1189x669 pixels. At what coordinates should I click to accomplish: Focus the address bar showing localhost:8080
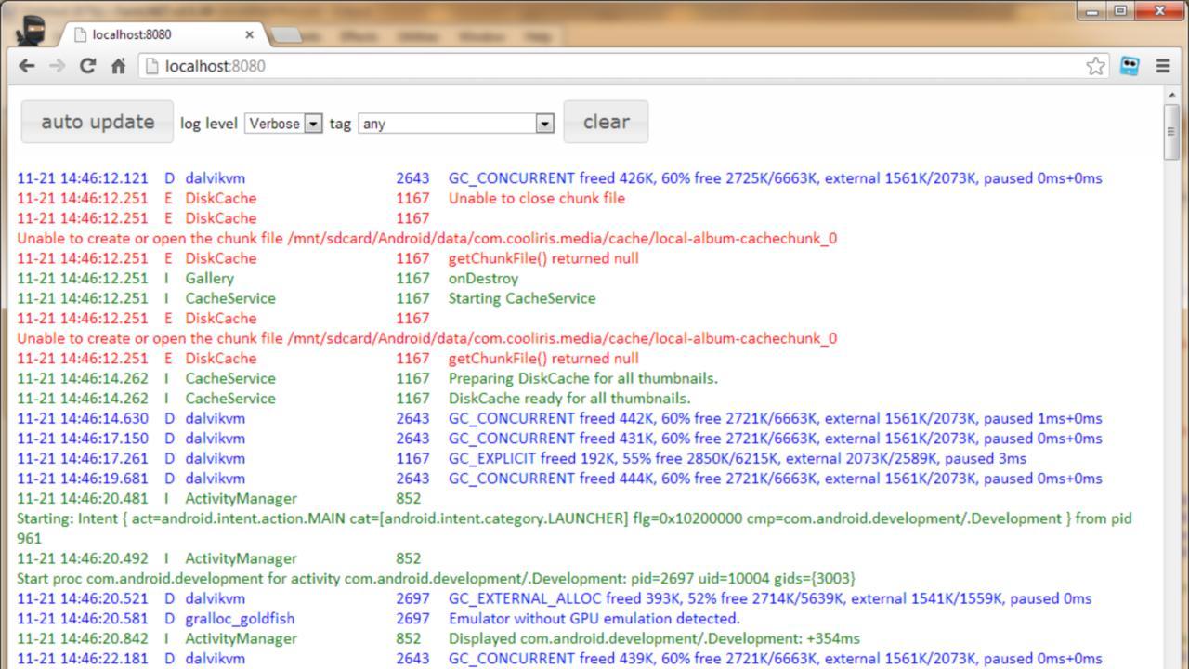pyautogui.click(x=604, y=66)
